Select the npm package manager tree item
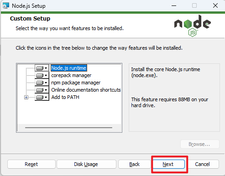This screenshot has height=176, width=225. tap(76, 83)
